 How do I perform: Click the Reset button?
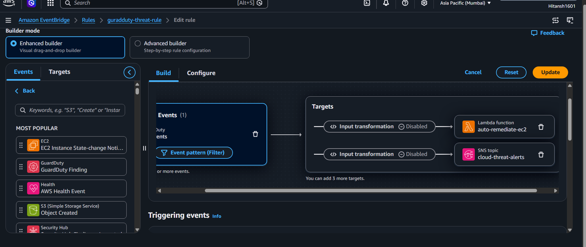coord(511,73)
